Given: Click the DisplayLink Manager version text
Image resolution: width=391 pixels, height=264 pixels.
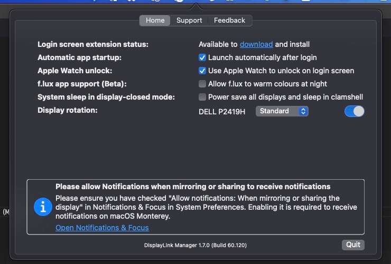Looking at the screenshot, I should point(195,245).
